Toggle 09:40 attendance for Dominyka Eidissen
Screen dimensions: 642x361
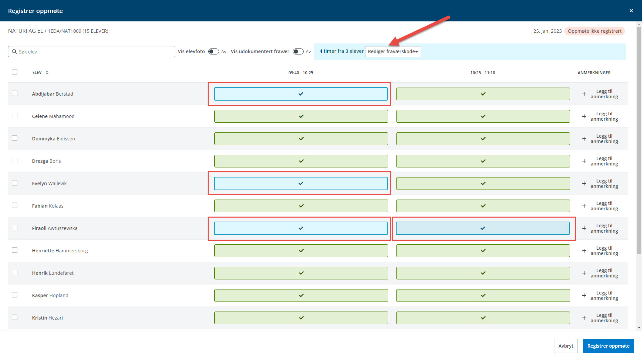(x=301, y=139)
